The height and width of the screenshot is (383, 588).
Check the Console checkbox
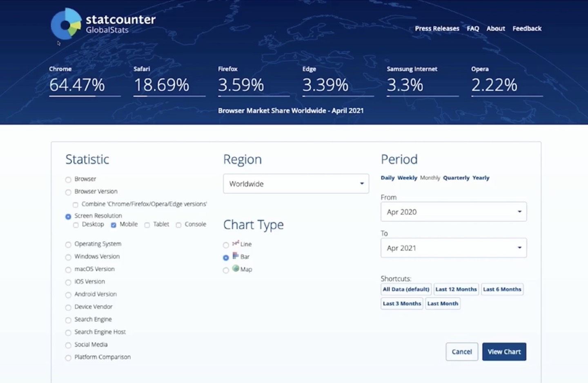click(x=178, y=225)
